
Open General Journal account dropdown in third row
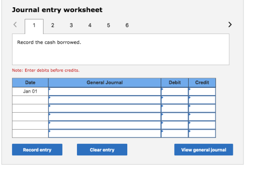[x=105, y=108]
